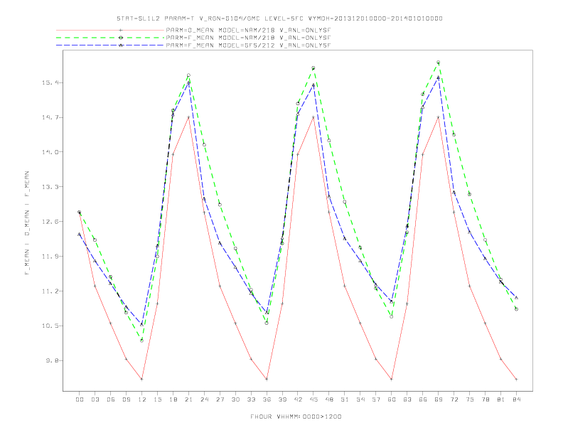The image size is (563, 435).
Task: Click the x-axis tick label 54
Action: pos(360,399)
